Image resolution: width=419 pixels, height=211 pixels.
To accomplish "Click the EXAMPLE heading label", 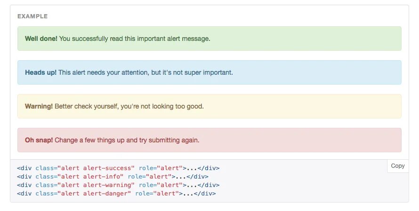I will pyautogui.click(x=32, y=16).
